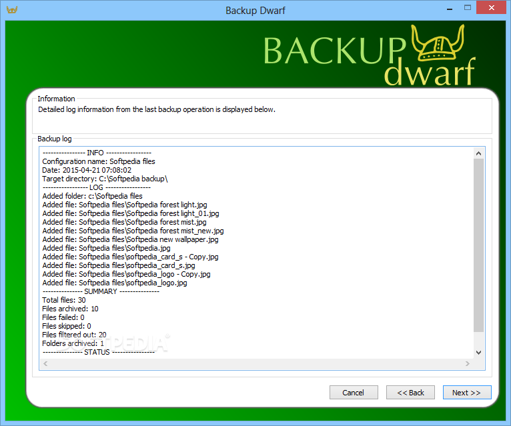The width and height of the screenshot is (511, 426).
Task: Go back with the << Back button
Action: pyautogui.click(x=410, y=393)
